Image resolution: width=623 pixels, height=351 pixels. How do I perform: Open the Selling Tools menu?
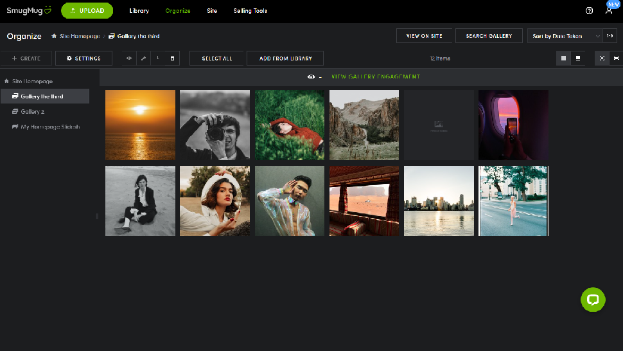tap(250, 11)
